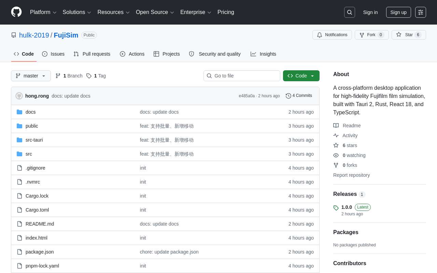Click the repository icon beside hulk-2019

(14, 35)
